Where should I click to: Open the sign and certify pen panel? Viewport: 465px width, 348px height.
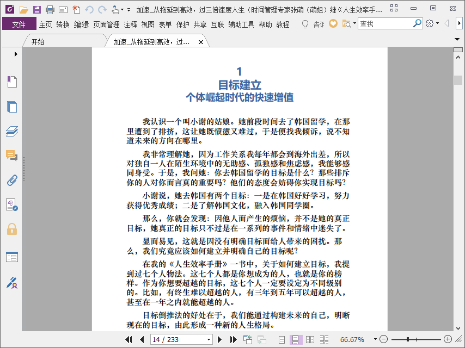[12, 283]
